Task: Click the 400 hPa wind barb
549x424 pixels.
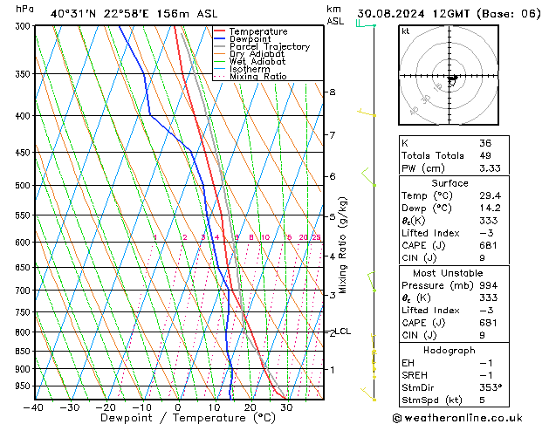Action: (367, 113)
